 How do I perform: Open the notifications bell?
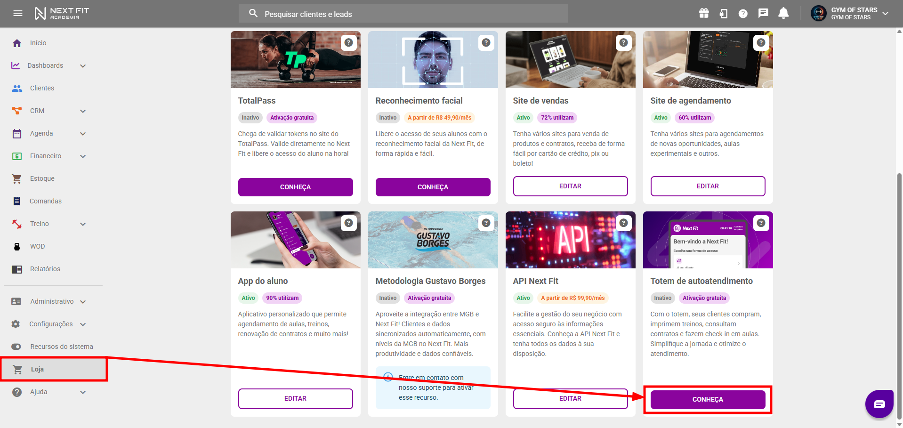pos(783,13)
